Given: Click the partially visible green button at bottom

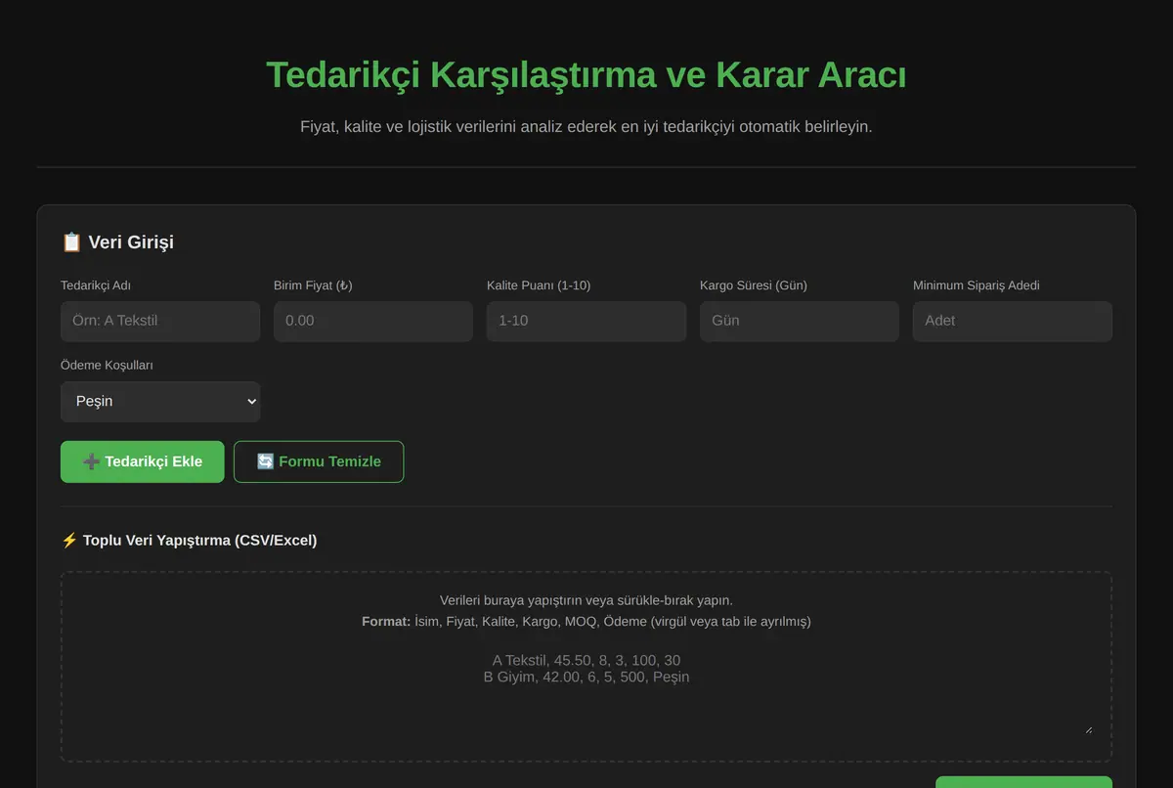Looking at the screenshot, I should point(1023,782).
